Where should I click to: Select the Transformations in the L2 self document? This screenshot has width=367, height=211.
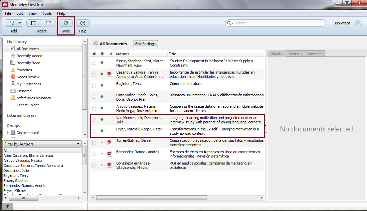(x=178, y=131)
